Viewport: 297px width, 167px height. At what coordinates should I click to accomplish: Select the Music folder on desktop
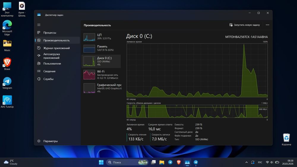(7, 46)
